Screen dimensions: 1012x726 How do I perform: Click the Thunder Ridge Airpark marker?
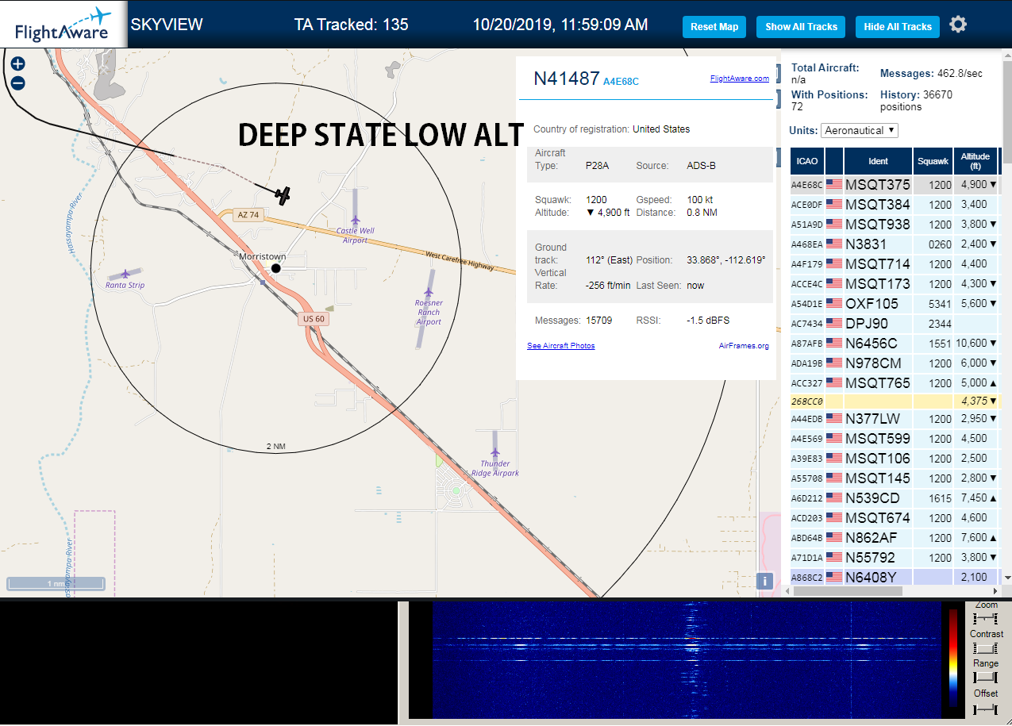tap(495, 453)
